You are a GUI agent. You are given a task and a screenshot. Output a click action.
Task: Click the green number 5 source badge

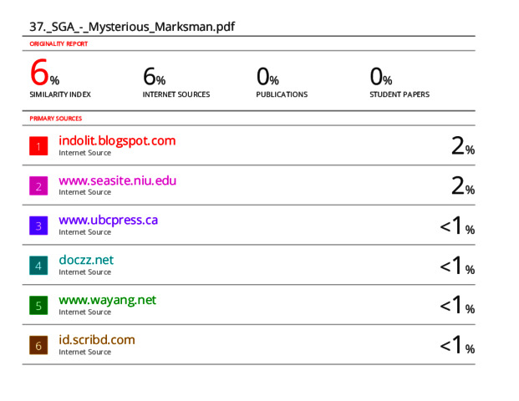38,306
